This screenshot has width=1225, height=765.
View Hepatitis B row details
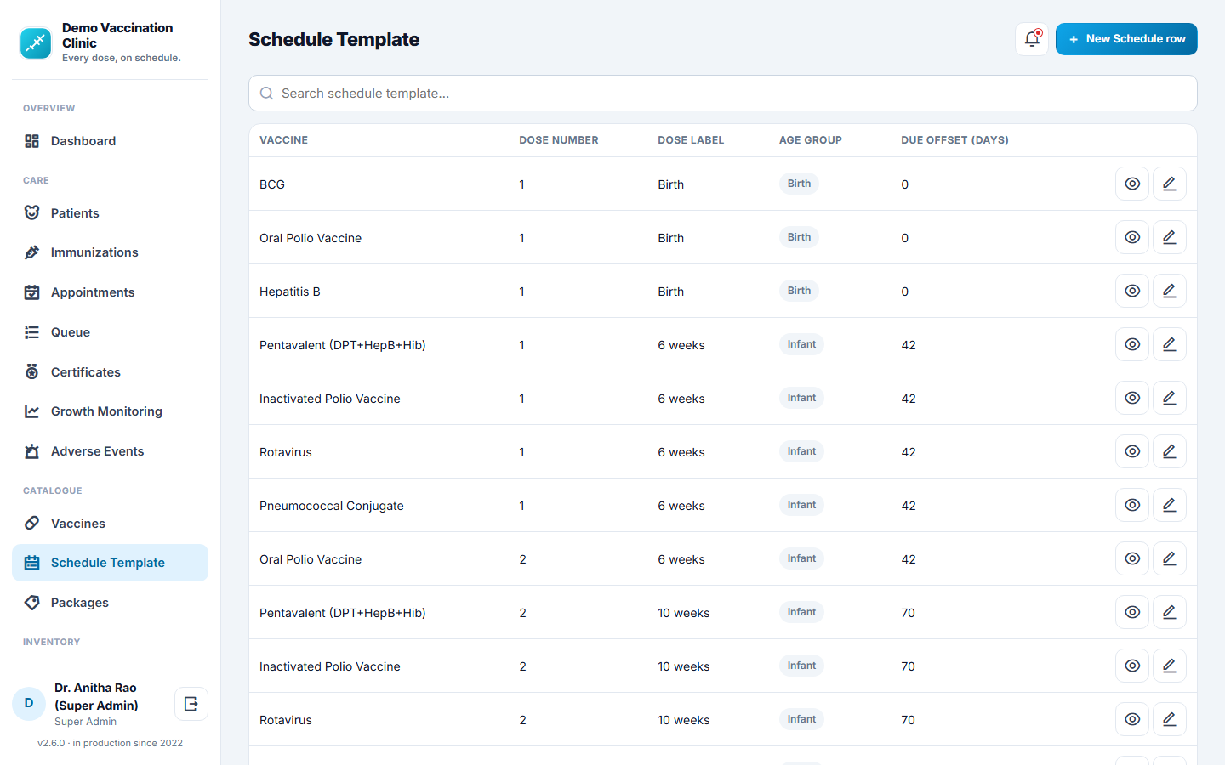pyautogui.click(x=1132, y=291)
